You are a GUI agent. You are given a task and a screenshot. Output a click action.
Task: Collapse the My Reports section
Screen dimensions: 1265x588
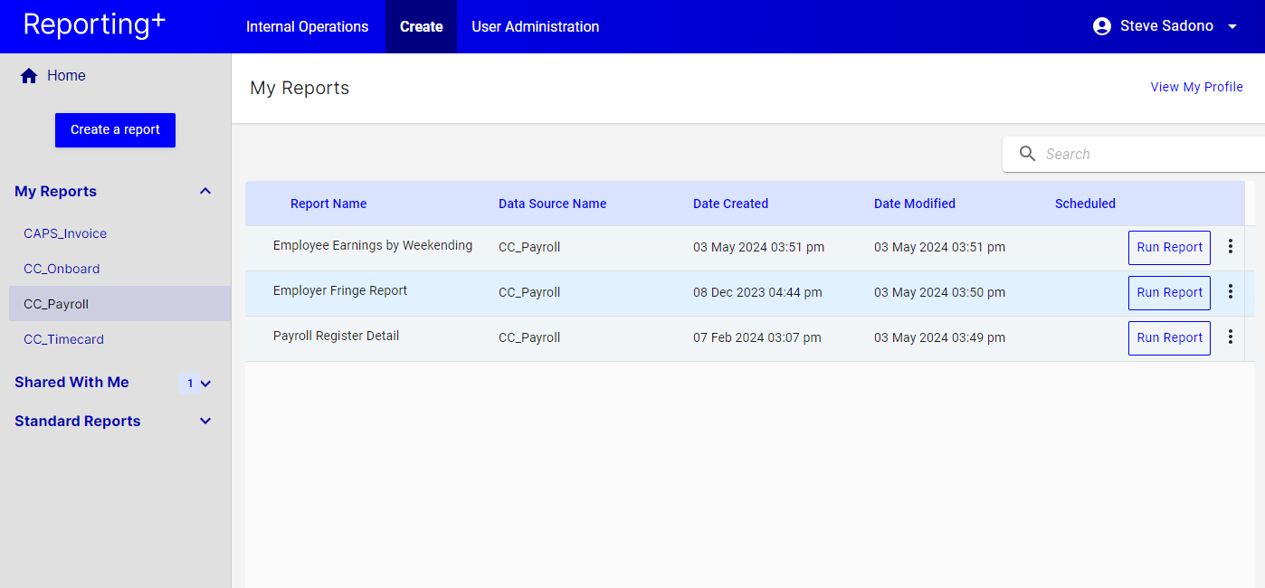205,191
